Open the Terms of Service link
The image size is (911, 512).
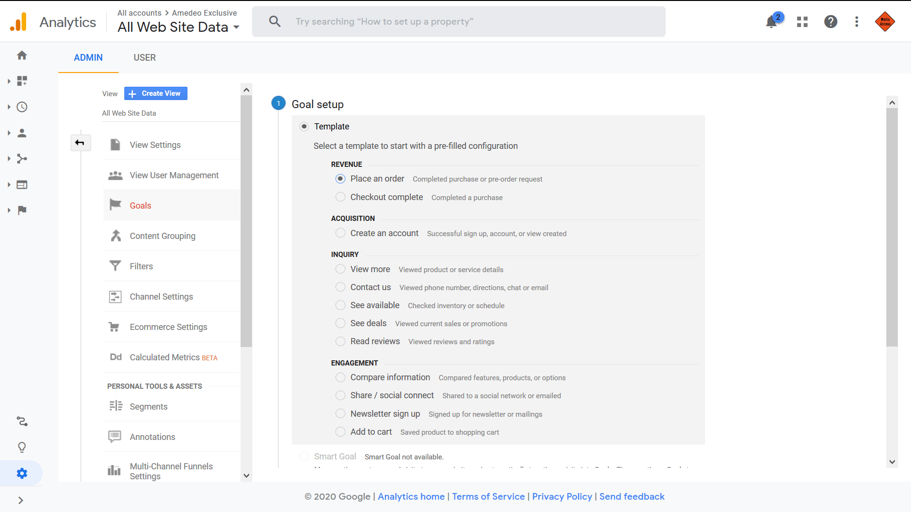pos(488,496)
